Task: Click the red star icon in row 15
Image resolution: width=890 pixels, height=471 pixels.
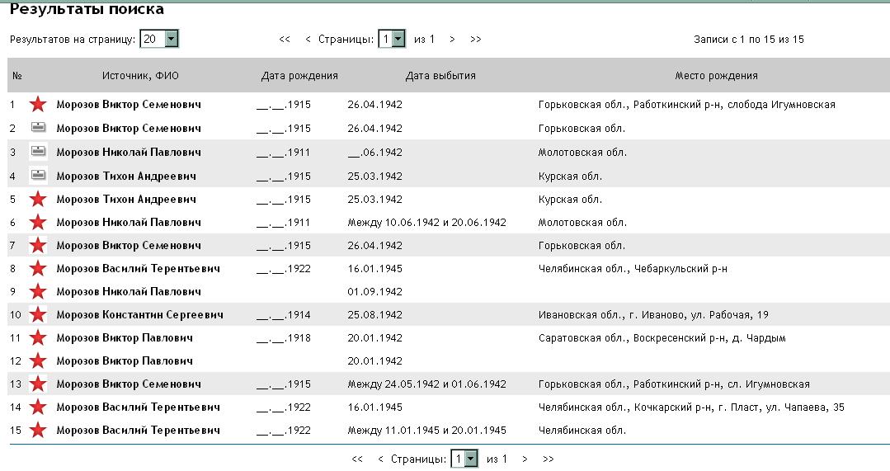Action: pos(38,430)
